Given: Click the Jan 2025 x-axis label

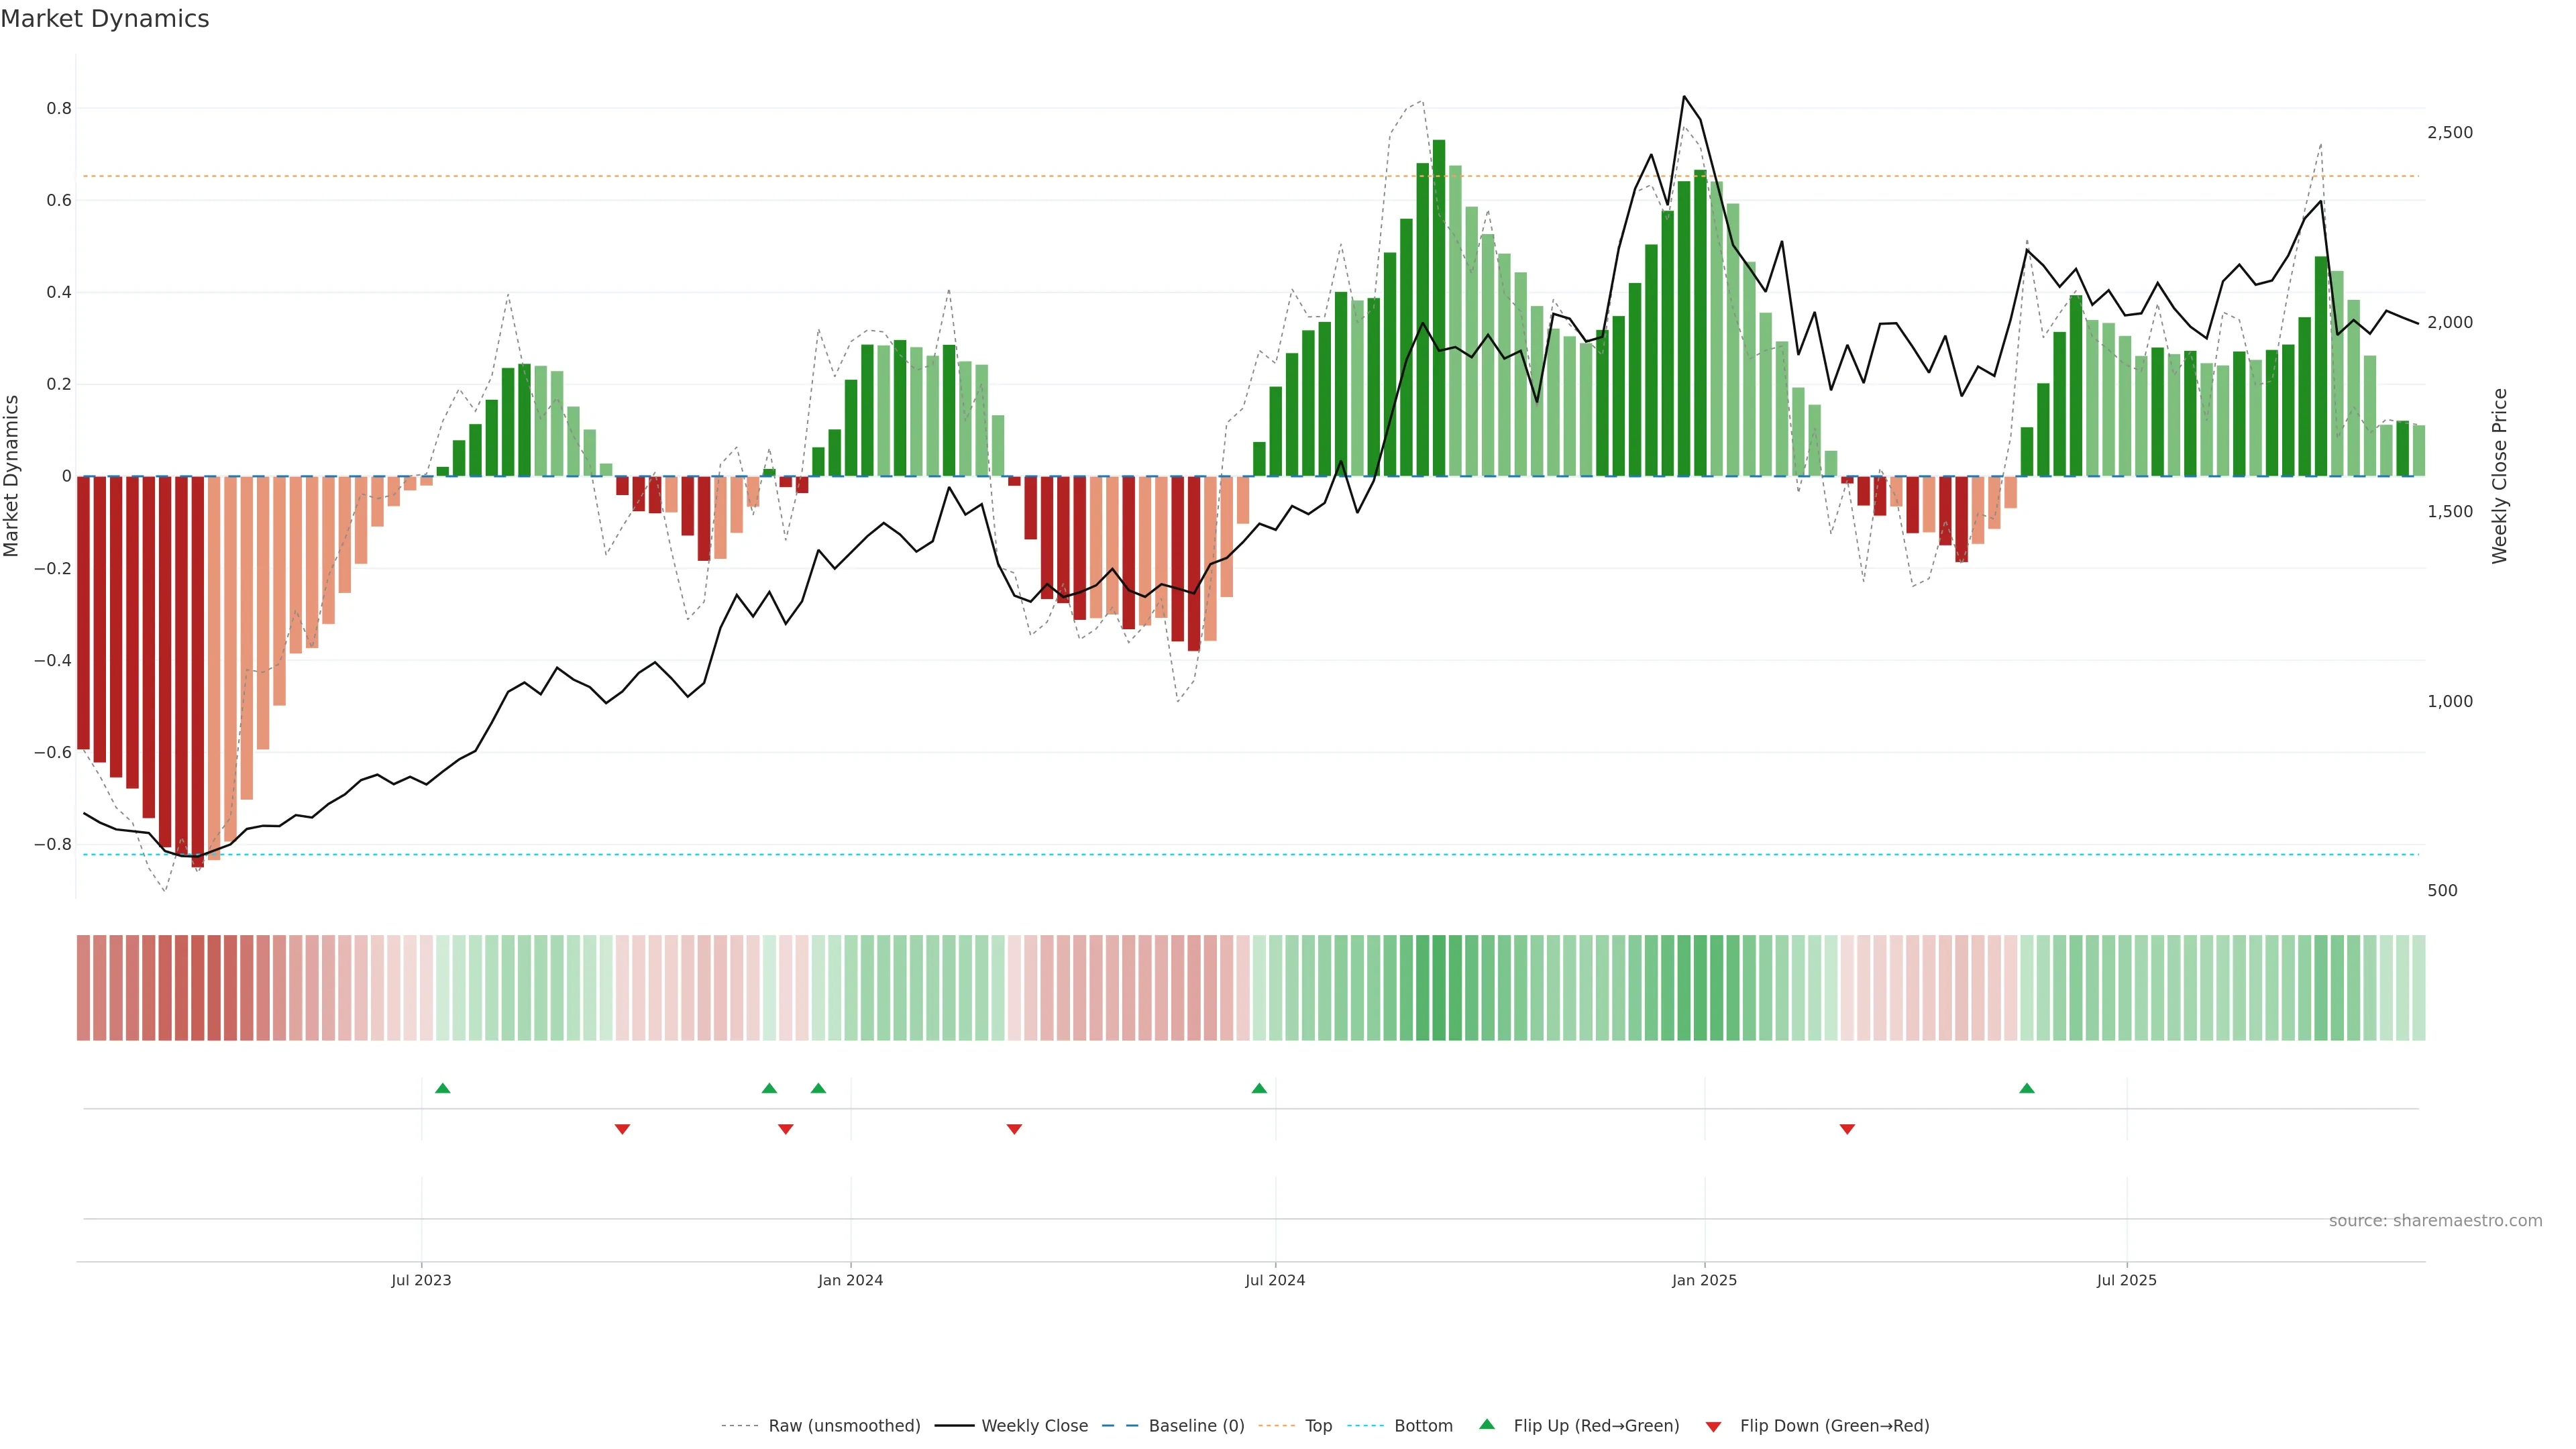Looking at the screenshot, I should point(1704,1280).
